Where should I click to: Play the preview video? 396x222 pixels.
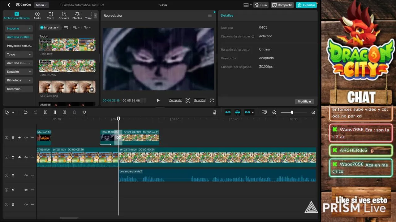point(158,100)
